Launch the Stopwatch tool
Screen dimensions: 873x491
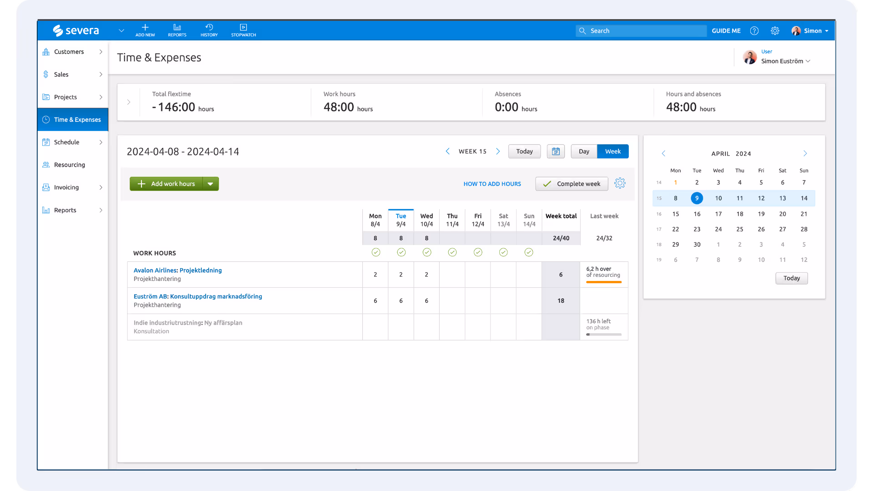click(x=243, y=28)
